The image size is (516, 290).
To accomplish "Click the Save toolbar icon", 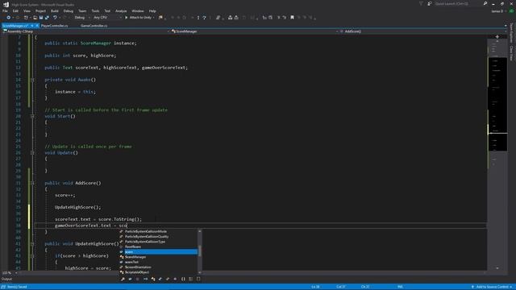I will [x=41, y=18].
